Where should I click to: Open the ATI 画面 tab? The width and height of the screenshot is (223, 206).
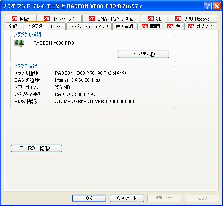click(151, 26)
